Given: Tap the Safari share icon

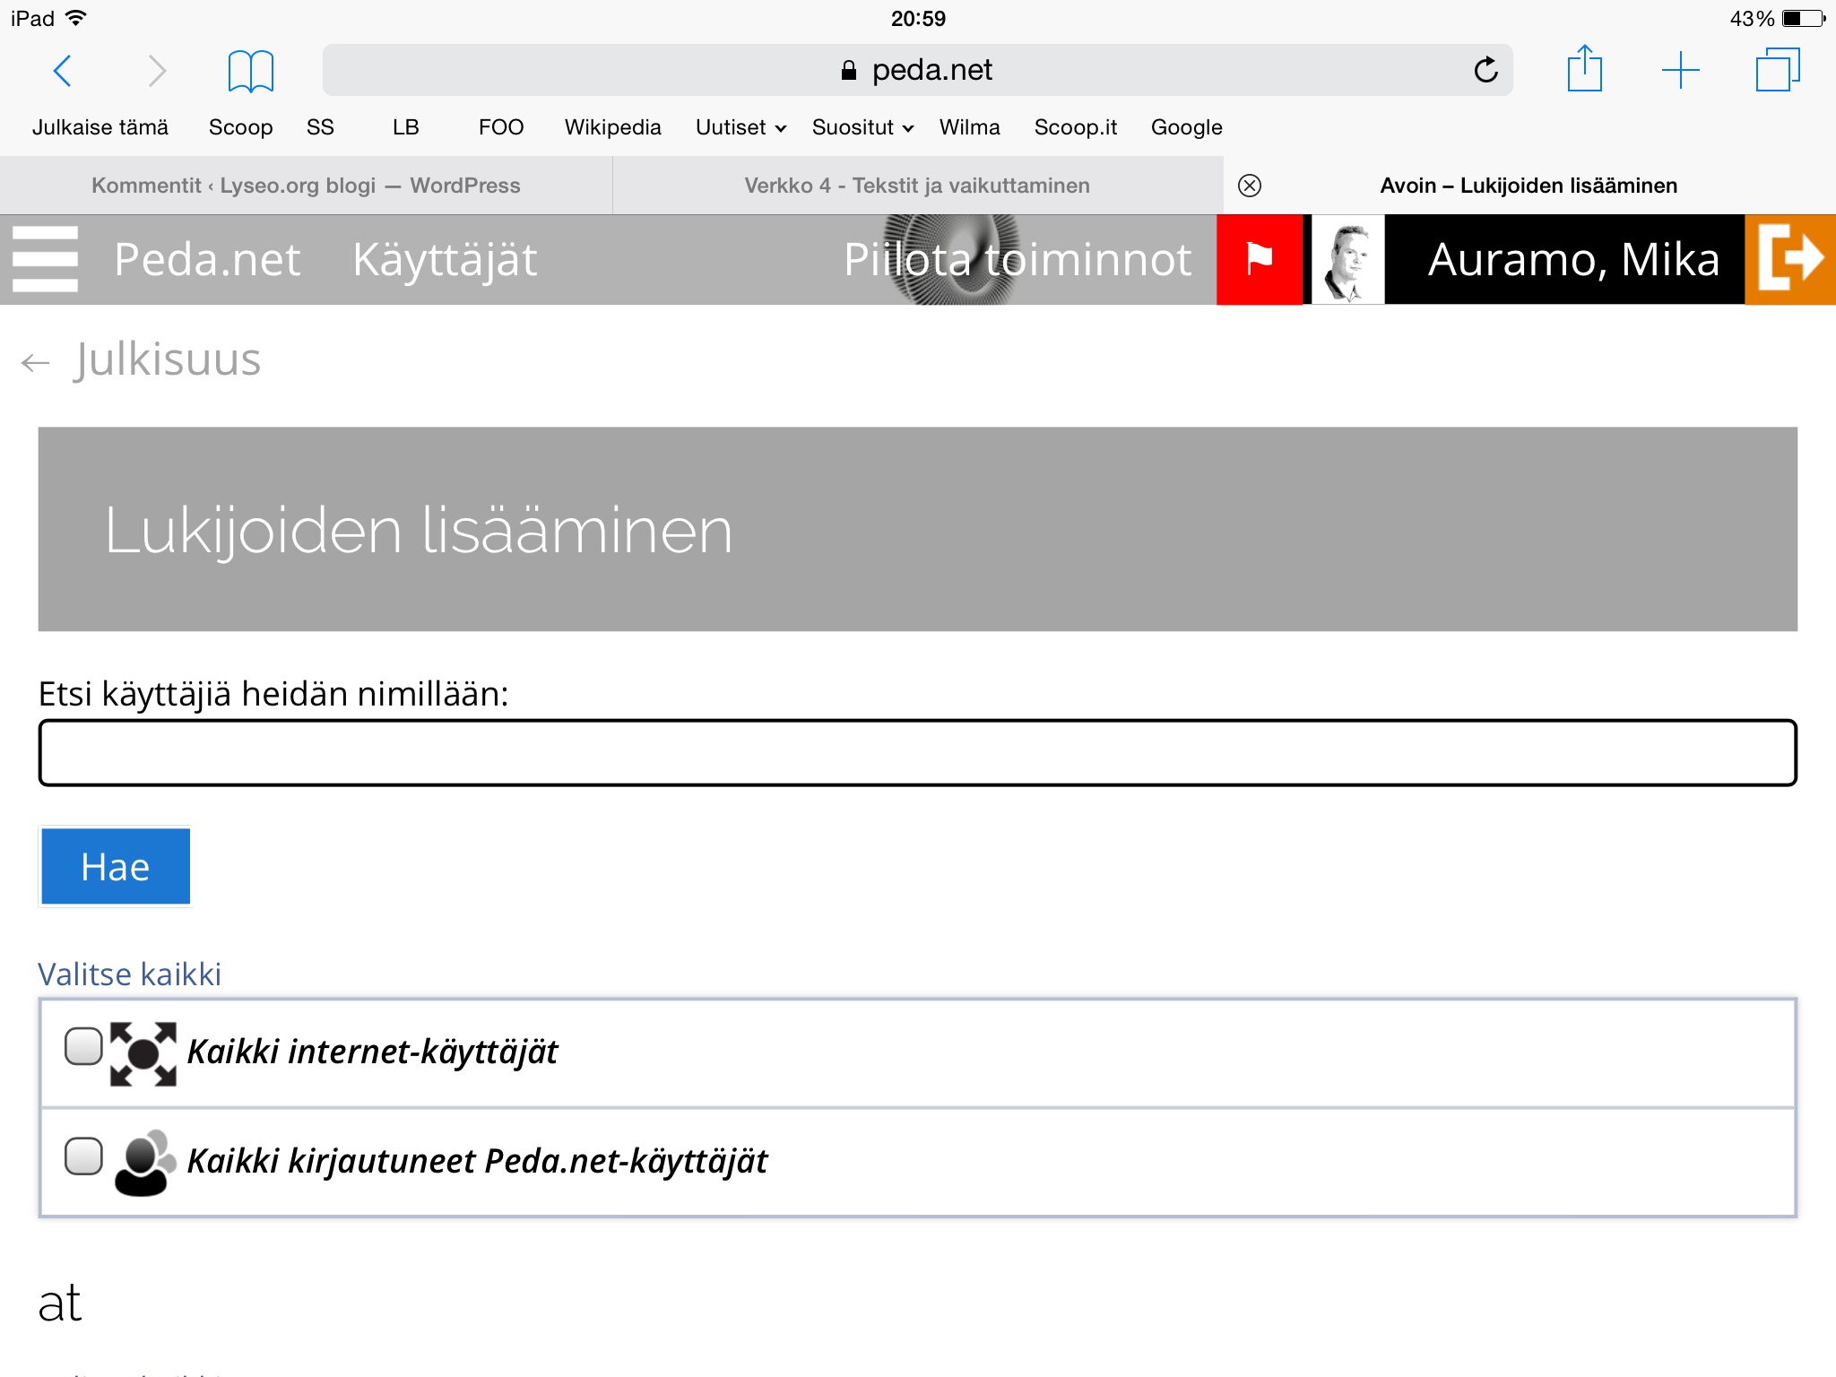Looking at the screenshot, I should 1584,70.
